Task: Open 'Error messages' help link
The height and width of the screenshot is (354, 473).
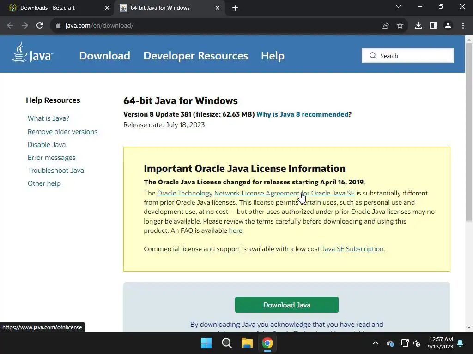Action: [52, 158]
